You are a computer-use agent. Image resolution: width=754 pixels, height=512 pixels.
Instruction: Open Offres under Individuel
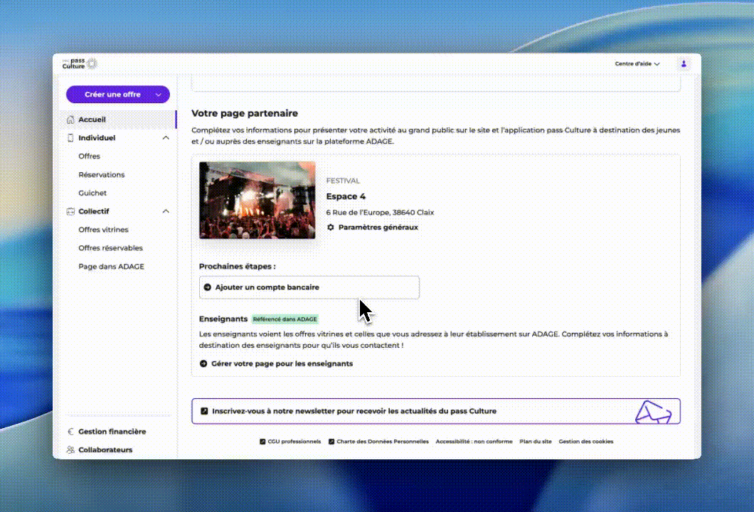pyautogui.click(x=90, y=156)
